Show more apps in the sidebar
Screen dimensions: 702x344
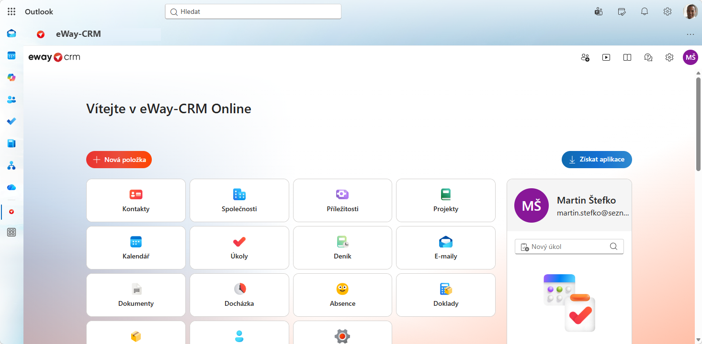click(x=11, y=232)
